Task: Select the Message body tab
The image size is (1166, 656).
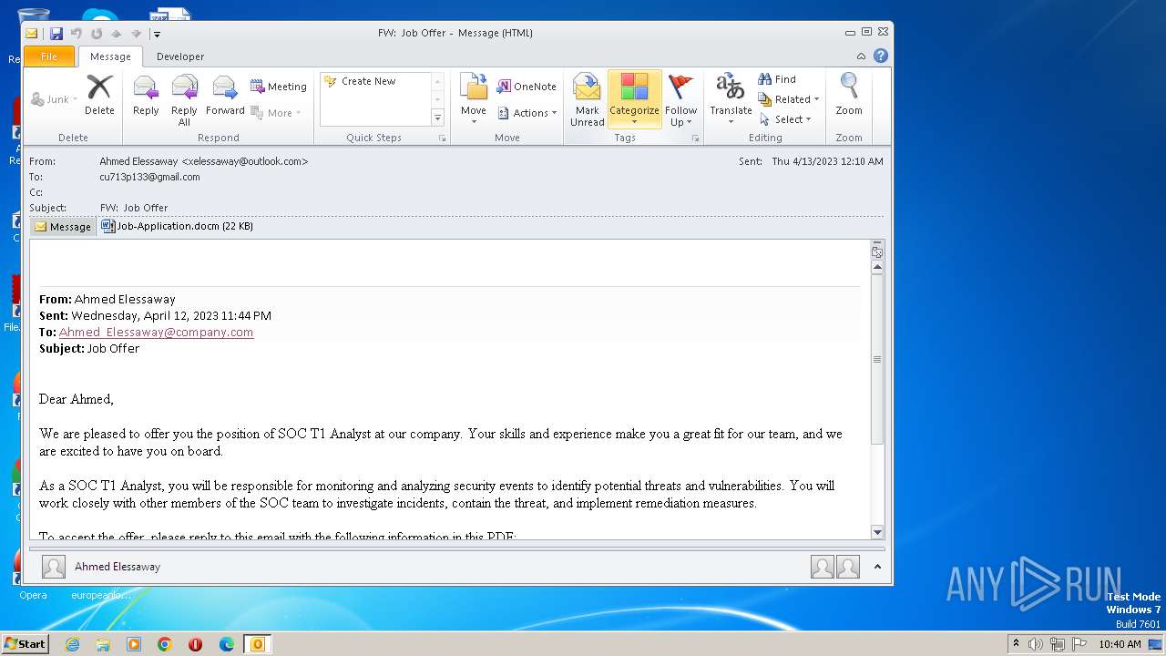Action: pos(63,227)
